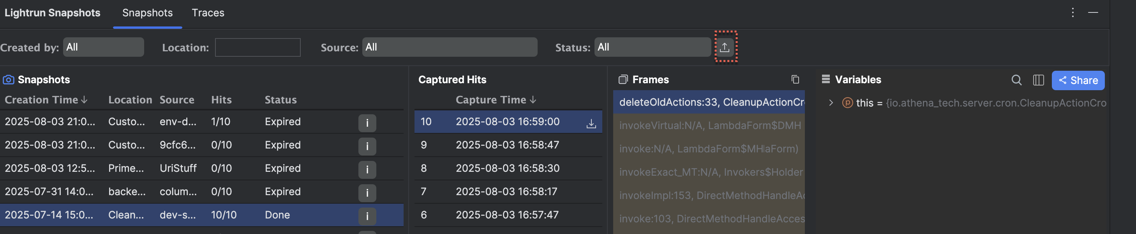The width and height of the screenshot is (1136, 234).
Task: Select the Snapshots tab
Action: pos(147,13)
